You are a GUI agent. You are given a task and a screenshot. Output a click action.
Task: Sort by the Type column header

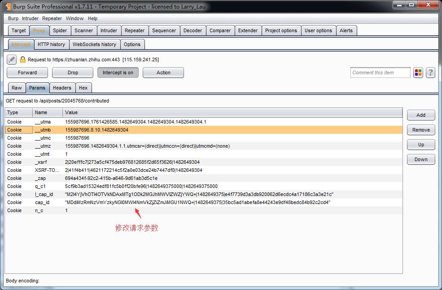(x=18, y=112)
